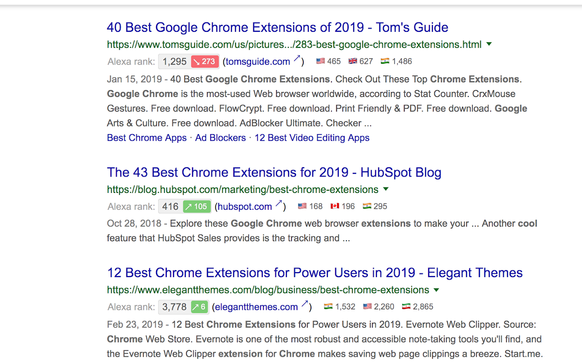The width and height of the screenshot is (582, 364).
Task: Click the India flag icon beside 295
Action: pos(367,206)
